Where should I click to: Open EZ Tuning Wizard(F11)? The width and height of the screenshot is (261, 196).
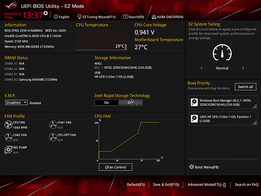click(97, 17)
